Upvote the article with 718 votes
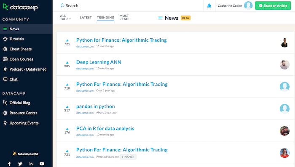The width and height of the screenshot is (295, 167). (67, 85)
